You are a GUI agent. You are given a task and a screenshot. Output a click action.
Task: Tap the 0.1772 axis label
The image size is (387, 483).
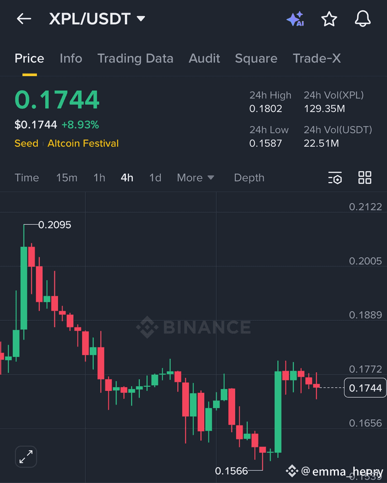point(365,369)
